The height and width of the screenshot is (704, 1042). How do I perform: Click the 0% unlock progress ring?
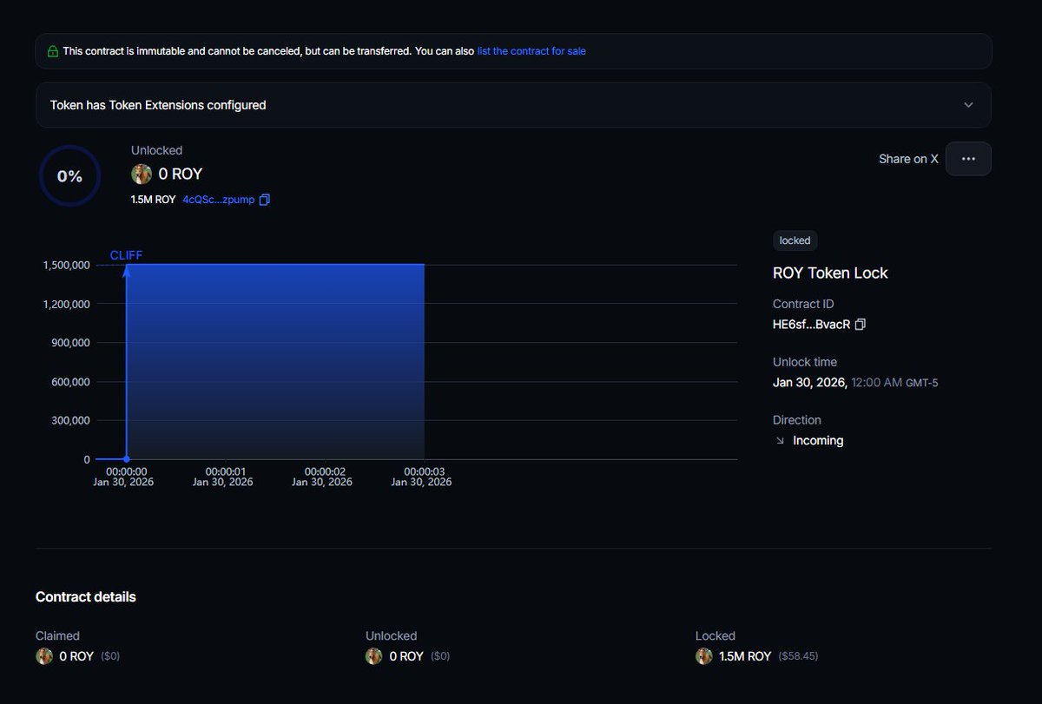tap(69, 175)
